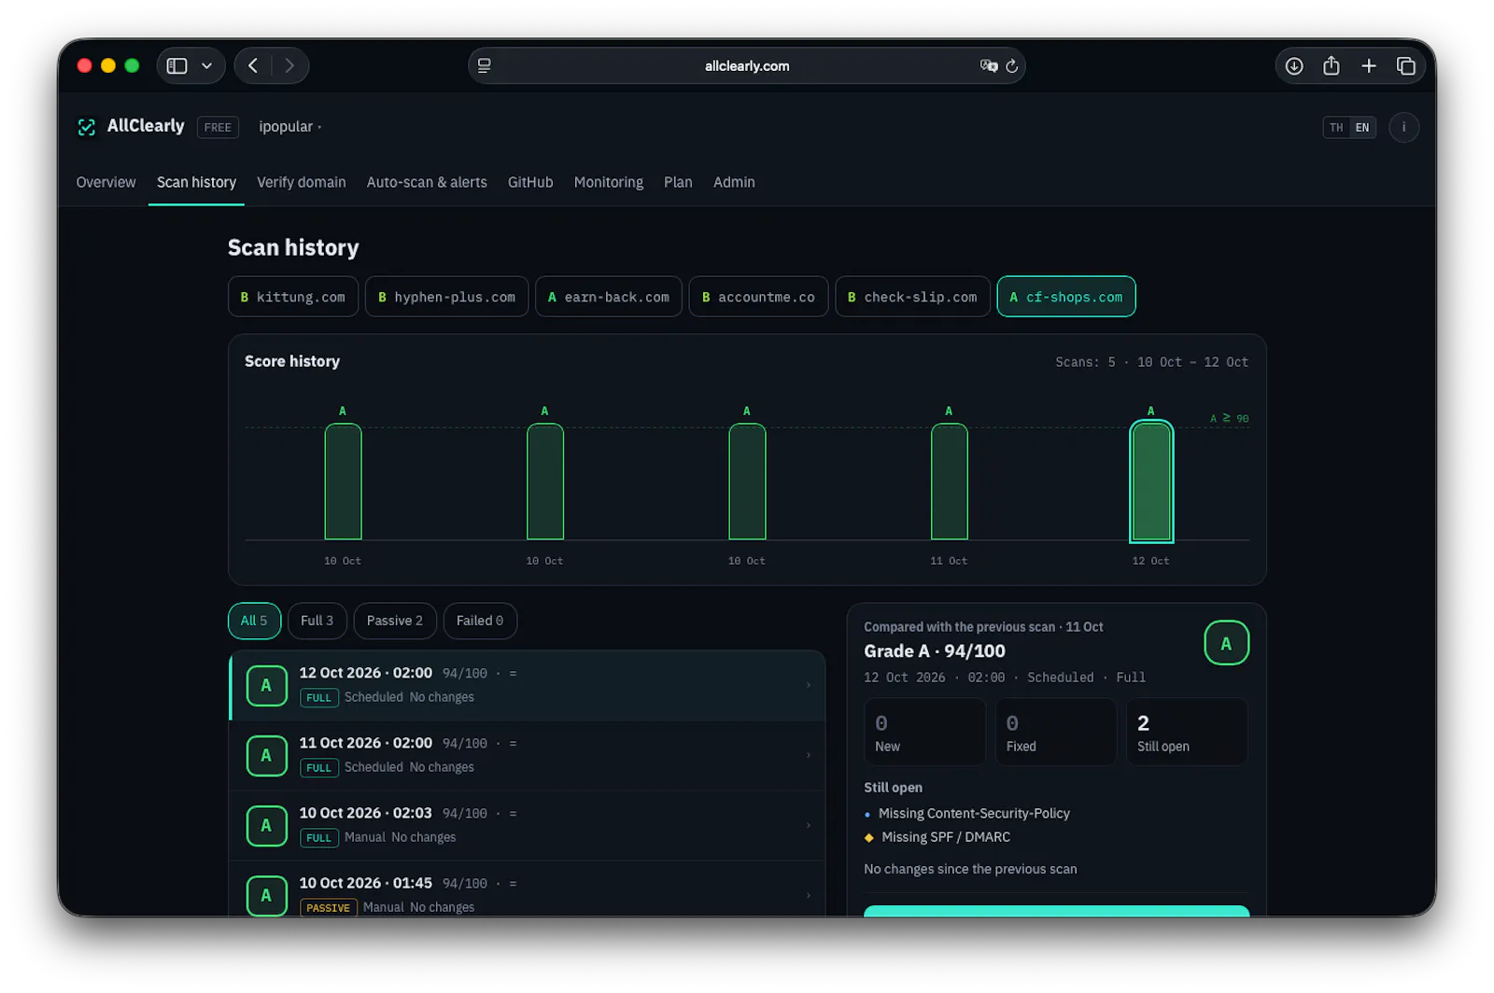Filter scans by All 5

pyautogui.click(x=254, y=621)
